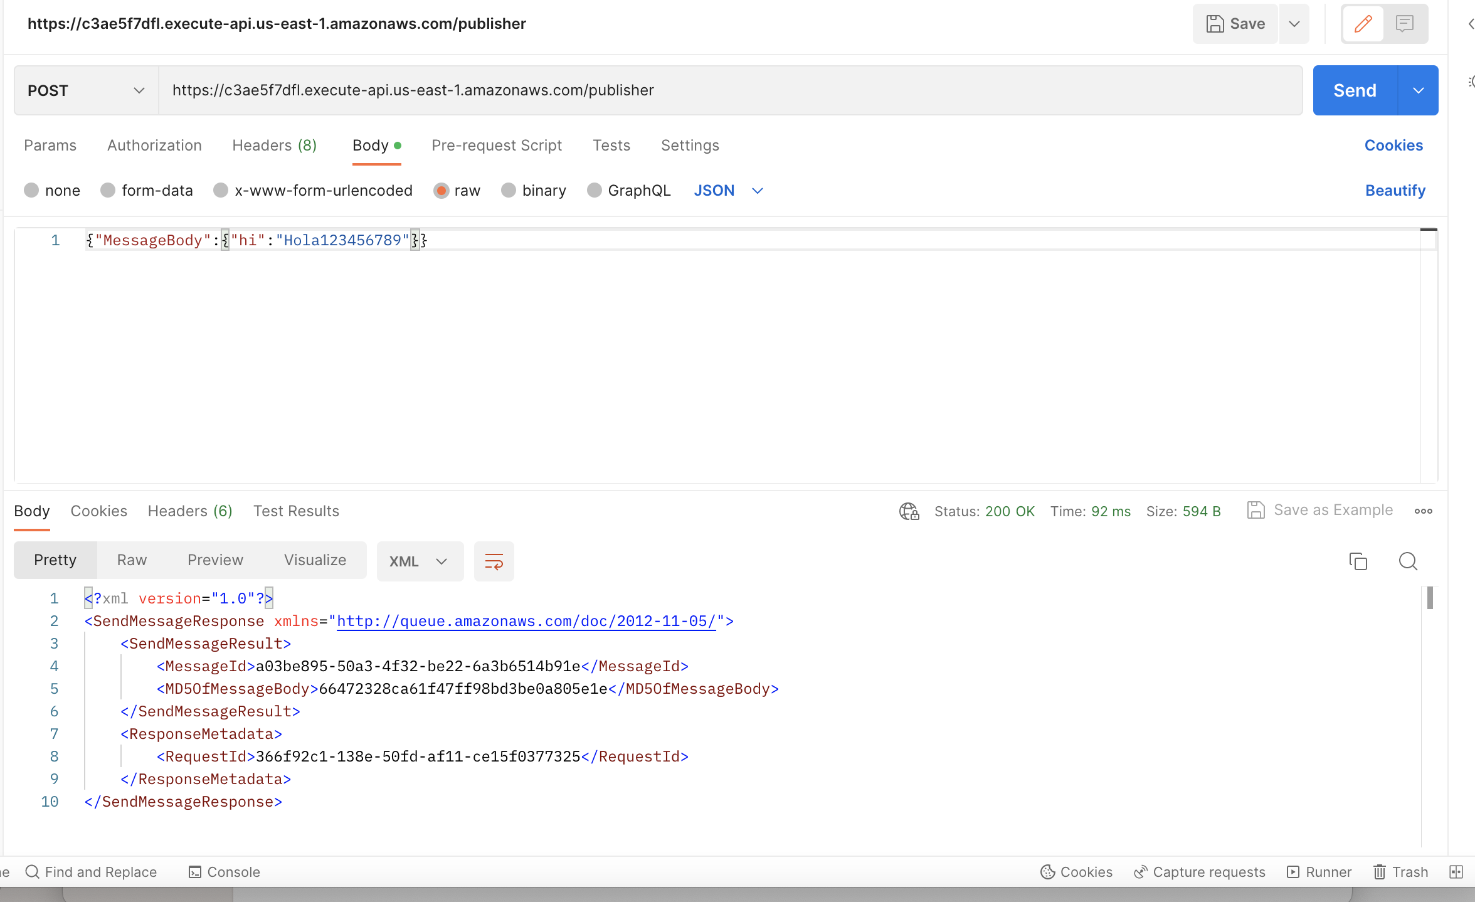Open response Headers (6) tab

[190, 511]
